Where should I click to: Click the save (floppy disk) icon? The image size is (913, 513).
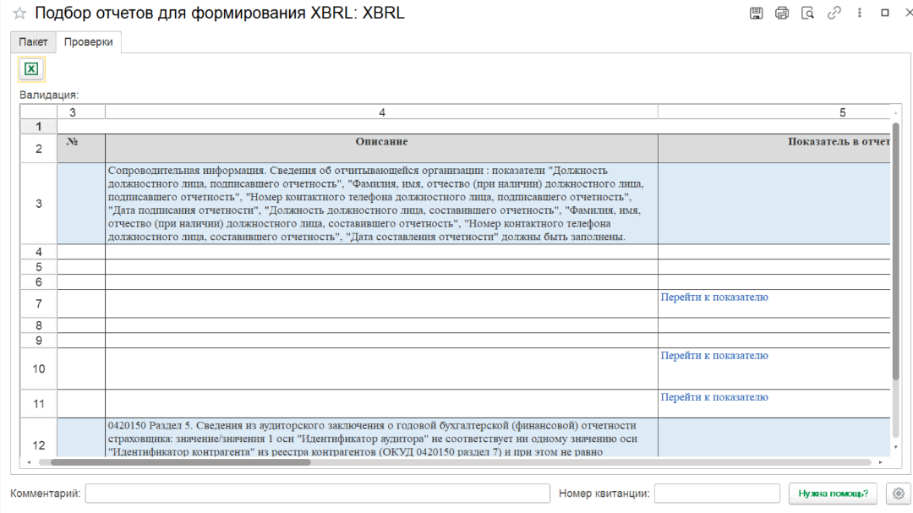756,13
